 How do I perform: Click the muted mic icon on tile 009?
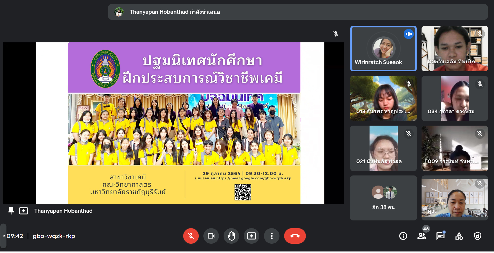(480, 134)
